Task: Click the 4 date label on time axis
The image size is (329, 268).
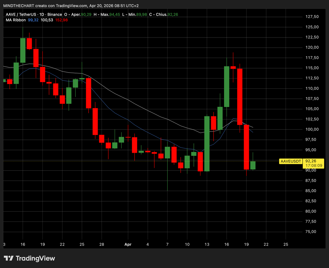Action: 148,244
